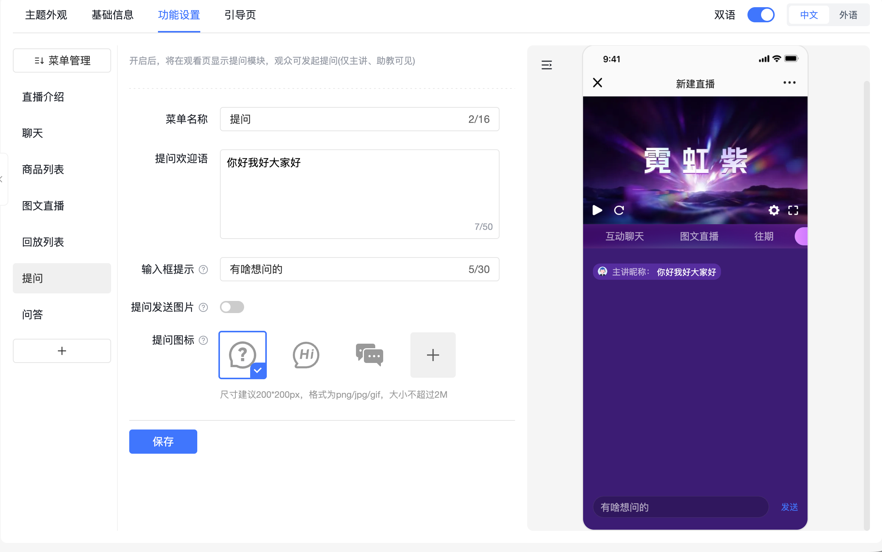Toggle the 双语 bilingual switch

tap(761, 15)
